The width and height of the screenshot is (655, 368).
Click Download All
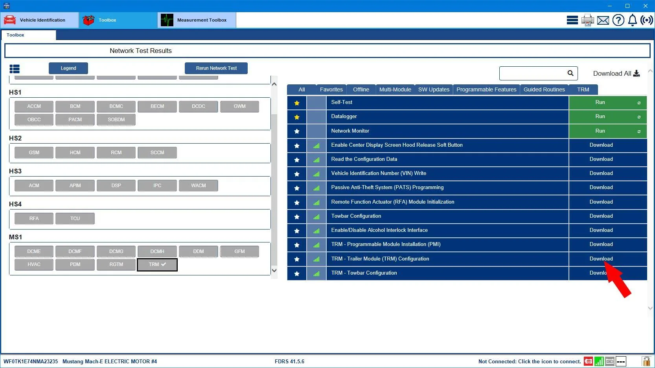616,73
